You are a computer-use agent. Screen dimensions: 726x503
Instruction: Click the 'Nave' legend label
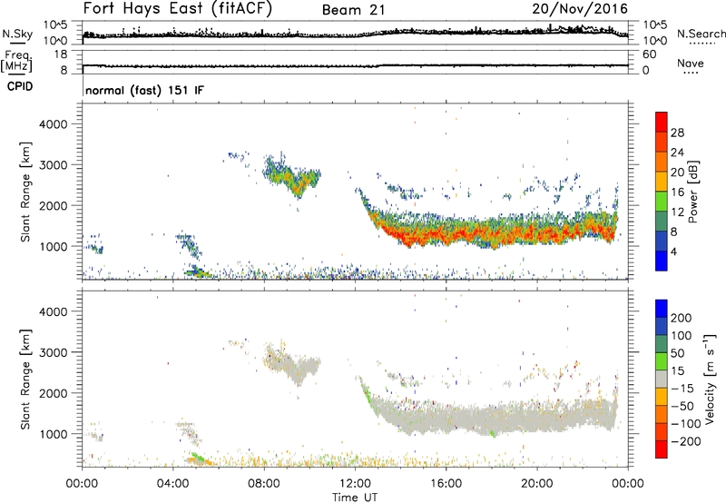click(691, 63)
